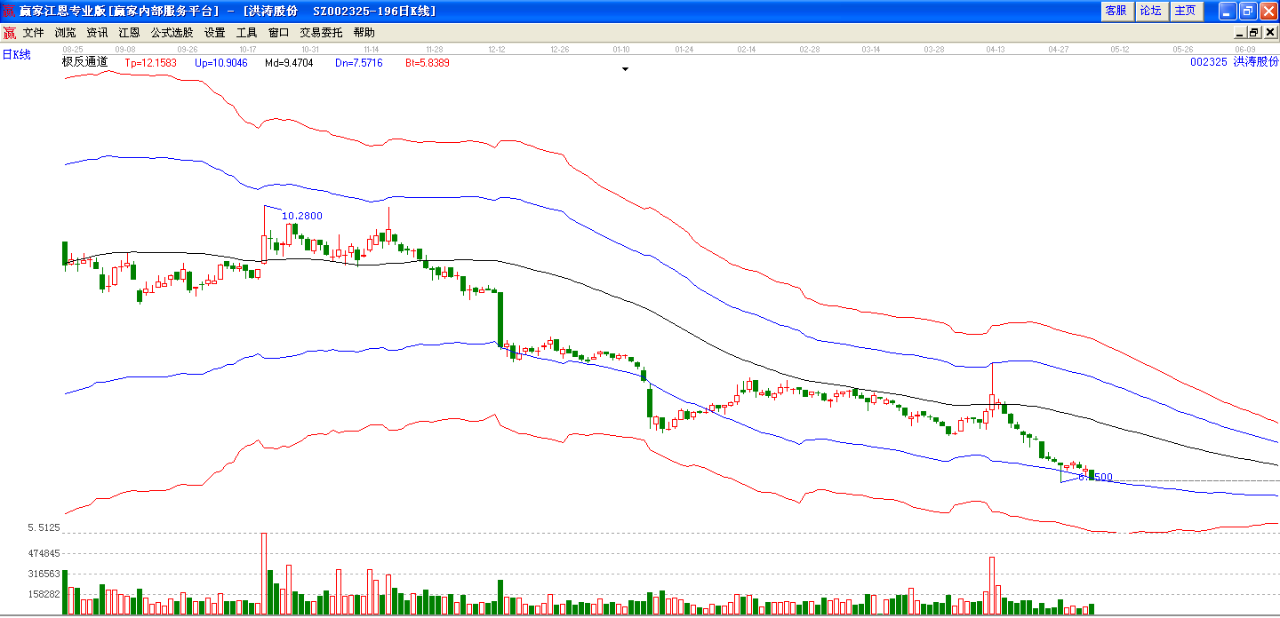This screenshot has height=618, width=1280.
Task: Click the Tp=12.1583 indicator value
Action: 151,63
